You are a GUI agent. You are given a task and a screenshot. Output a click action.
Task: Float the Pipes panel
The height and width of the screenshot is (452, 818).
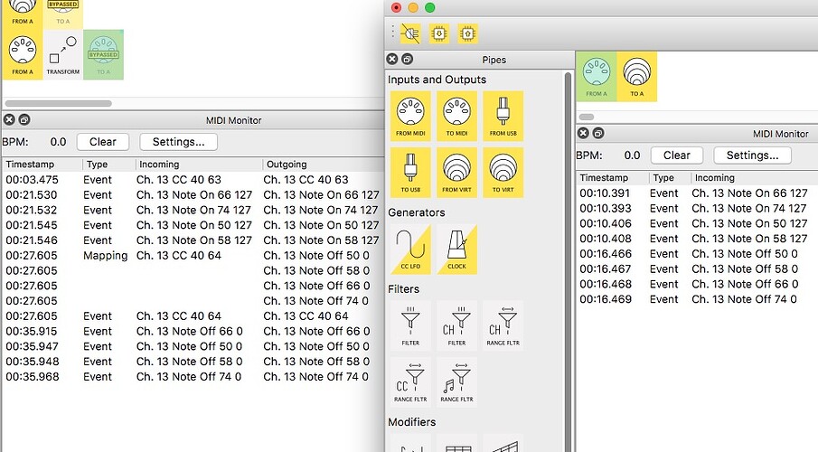coord(408,60)
